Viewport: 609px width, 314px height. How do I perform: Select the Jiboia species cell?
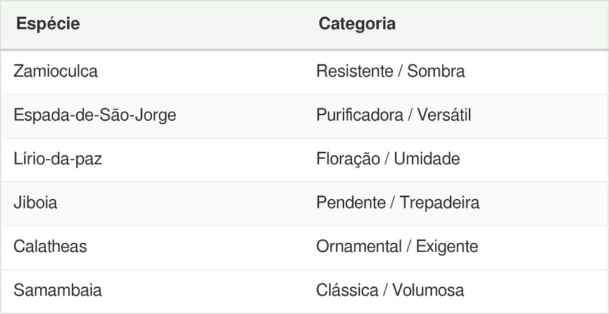[x=36, y=203]
